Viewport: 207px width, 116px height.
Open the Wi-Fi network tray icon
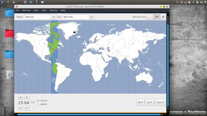(x=193, y=2)
